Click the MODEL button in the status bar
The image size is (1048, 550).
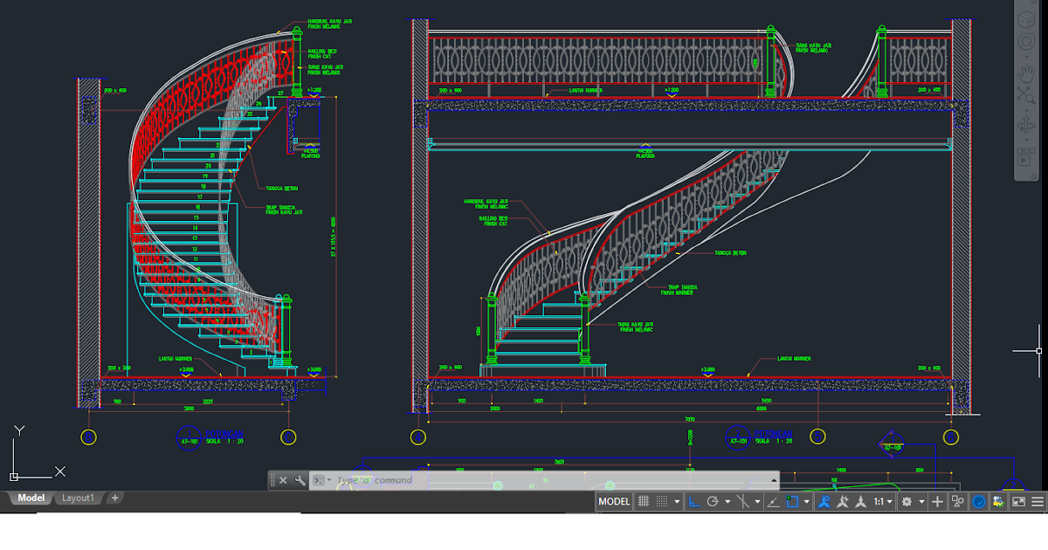(x=615, y=501)
